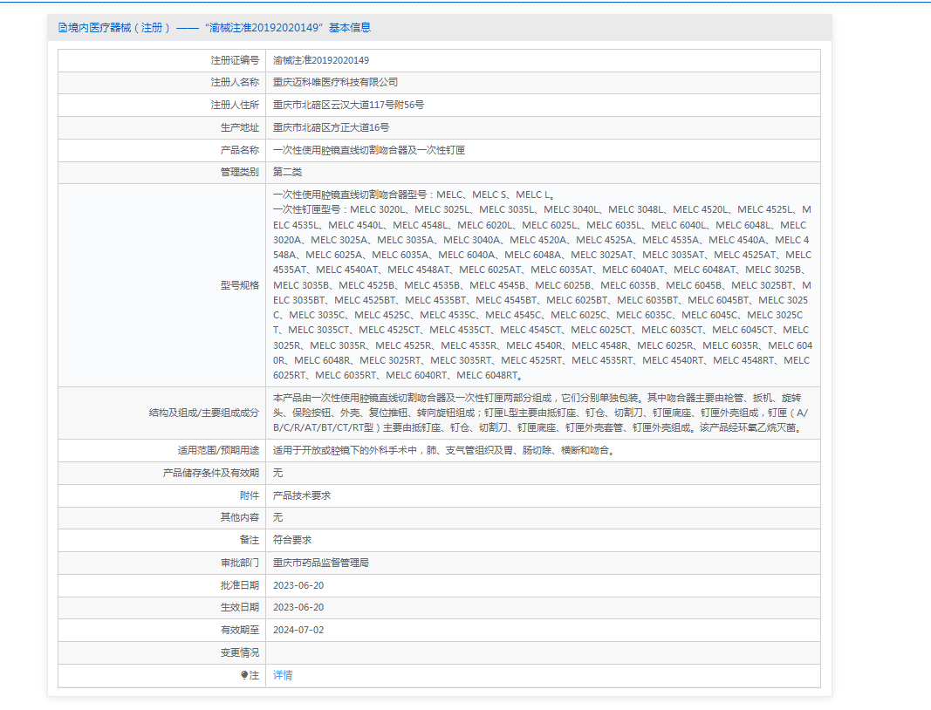Screen dimensions: 931x710
Task: Click the 变更情况 row label
Action: 240,652
